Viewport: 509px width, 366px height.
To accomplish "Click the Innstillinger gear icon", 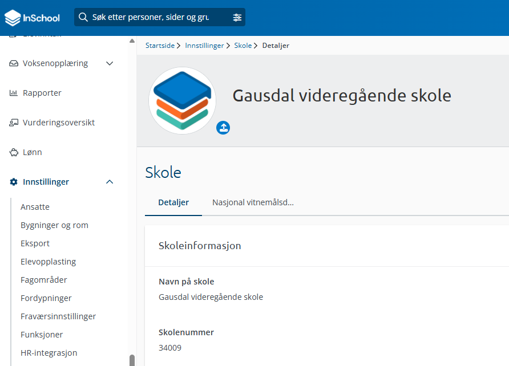I will (14, 182).
